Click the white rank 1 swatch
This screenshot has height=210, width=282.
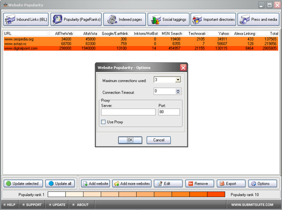pos(56,195)
